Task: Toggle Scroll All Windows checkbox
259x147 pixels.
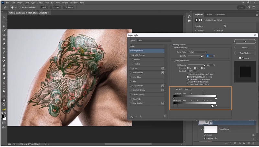Action: (20, 7)
